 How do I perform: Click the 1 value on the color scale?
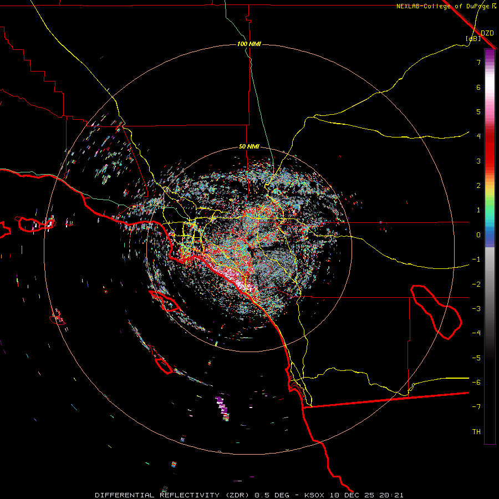pyautogui.click(x=478, y=210)
